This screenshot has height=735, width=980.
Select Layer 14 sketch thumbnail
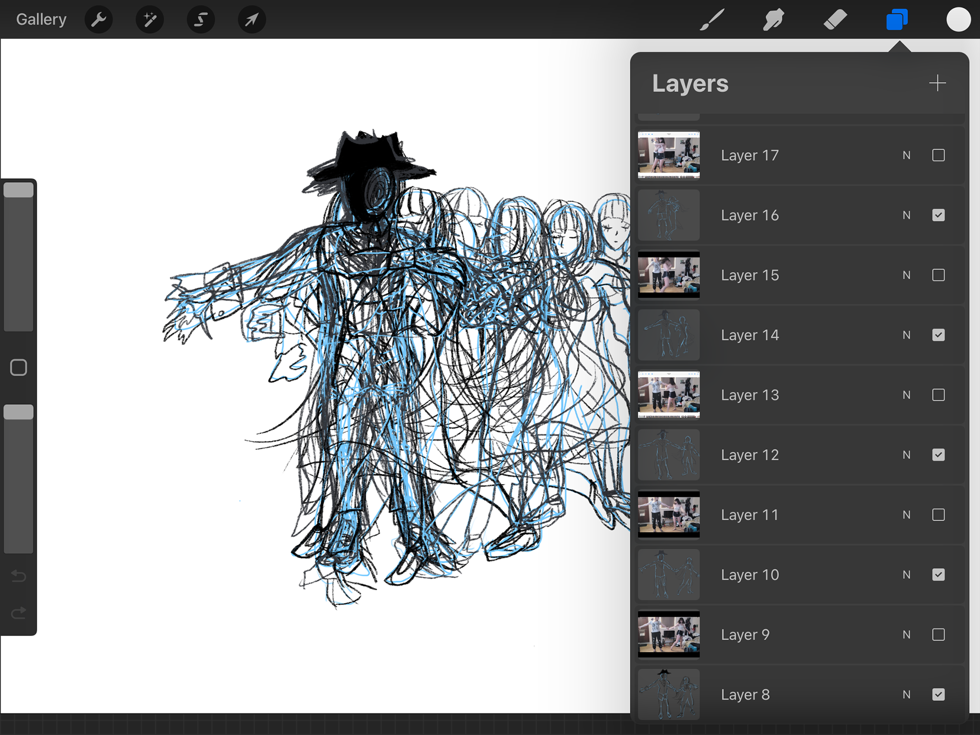[669, 335]
